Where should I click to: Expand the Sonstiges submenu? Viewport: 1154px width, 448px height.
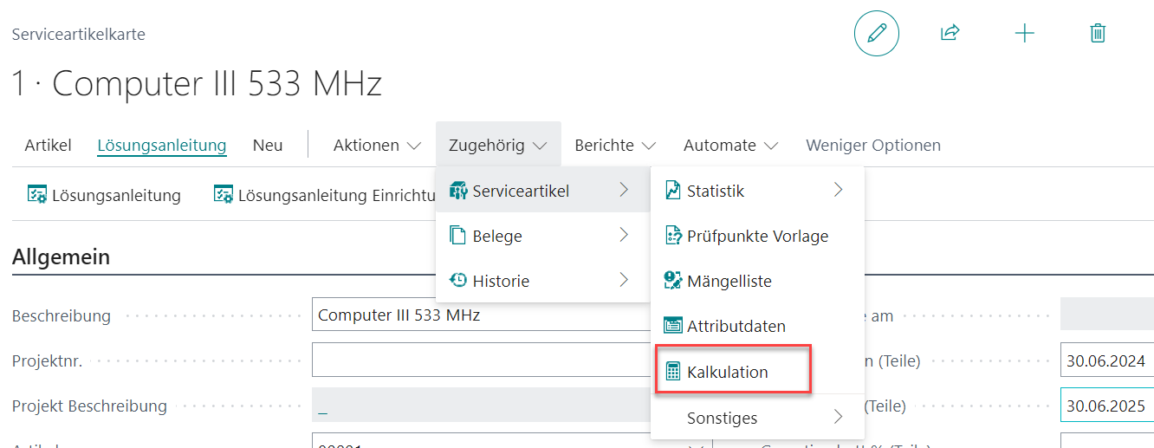[x=757, y=418]
